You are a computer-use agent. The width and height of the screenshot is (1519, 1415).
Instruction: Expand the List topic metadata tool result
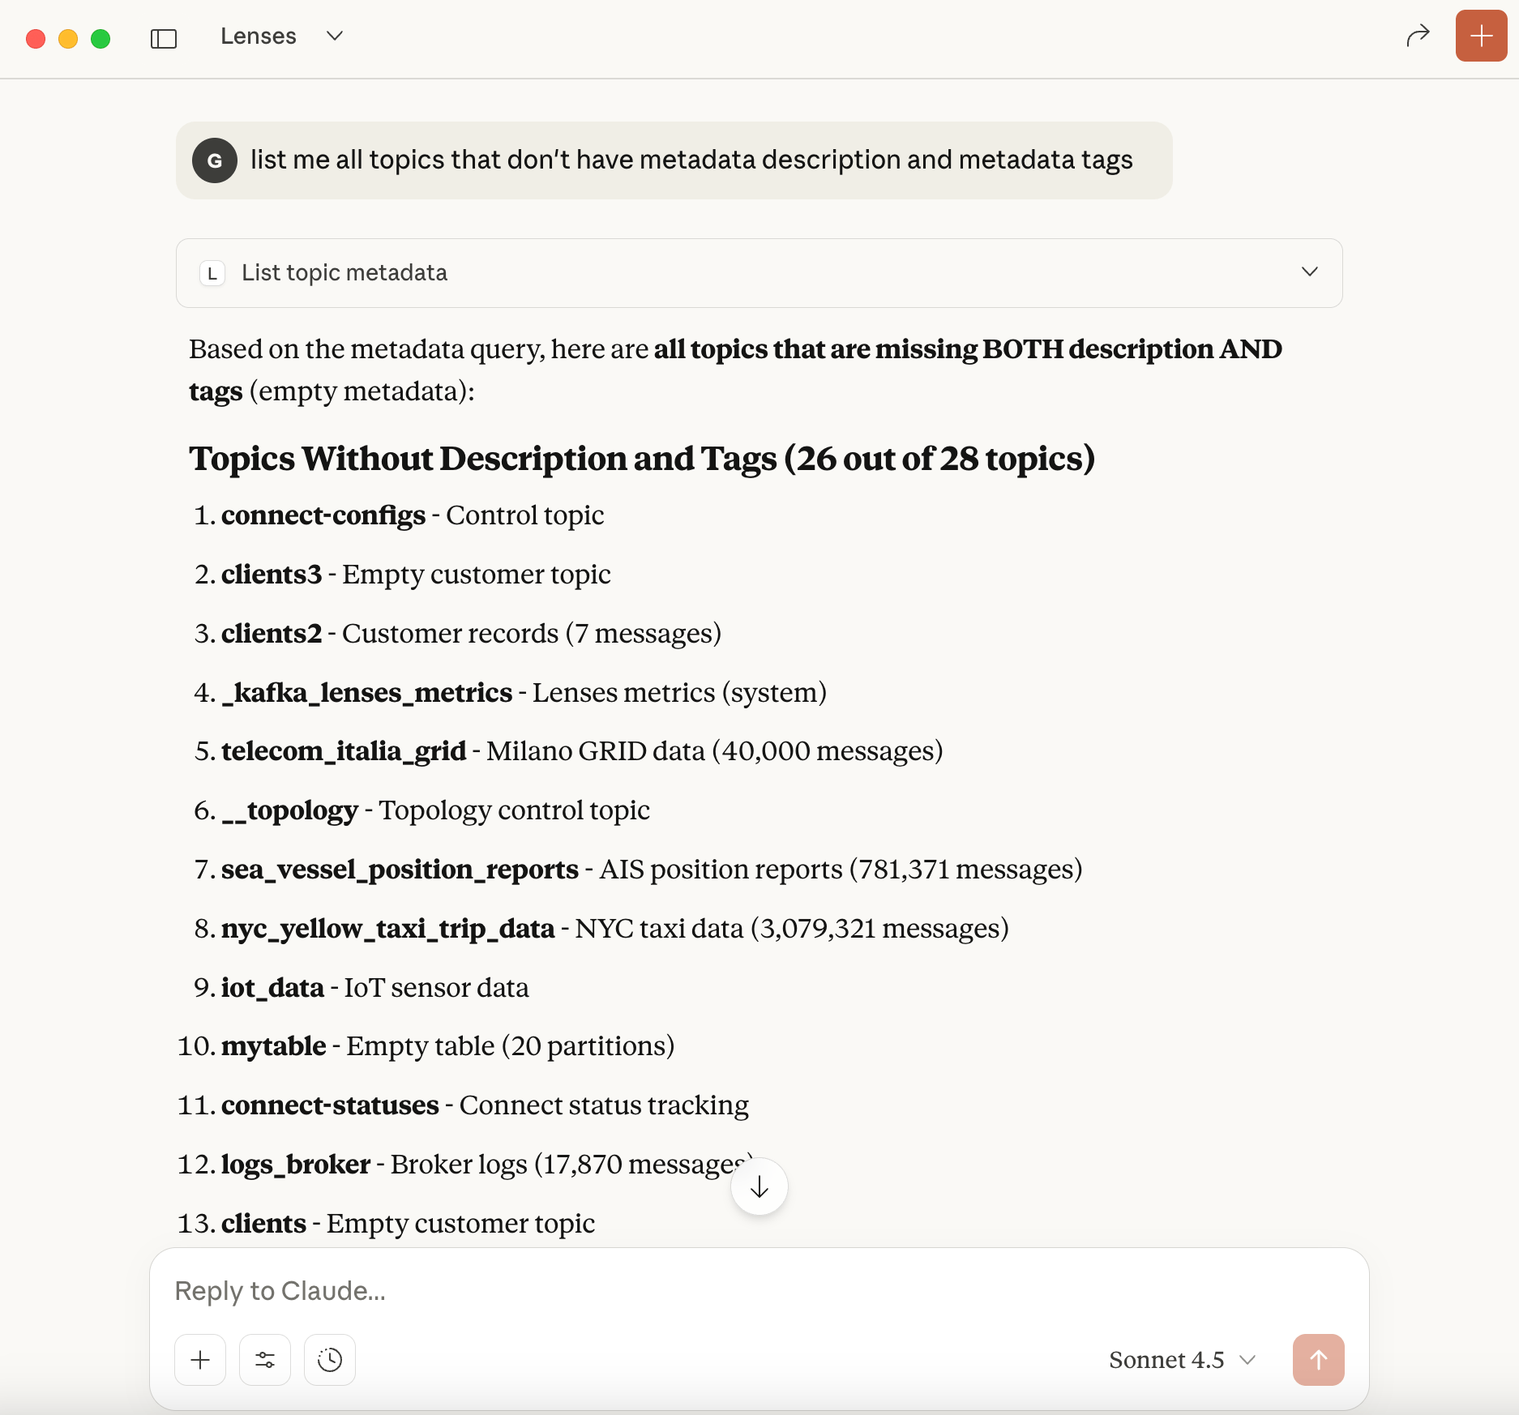[1310, 272]
